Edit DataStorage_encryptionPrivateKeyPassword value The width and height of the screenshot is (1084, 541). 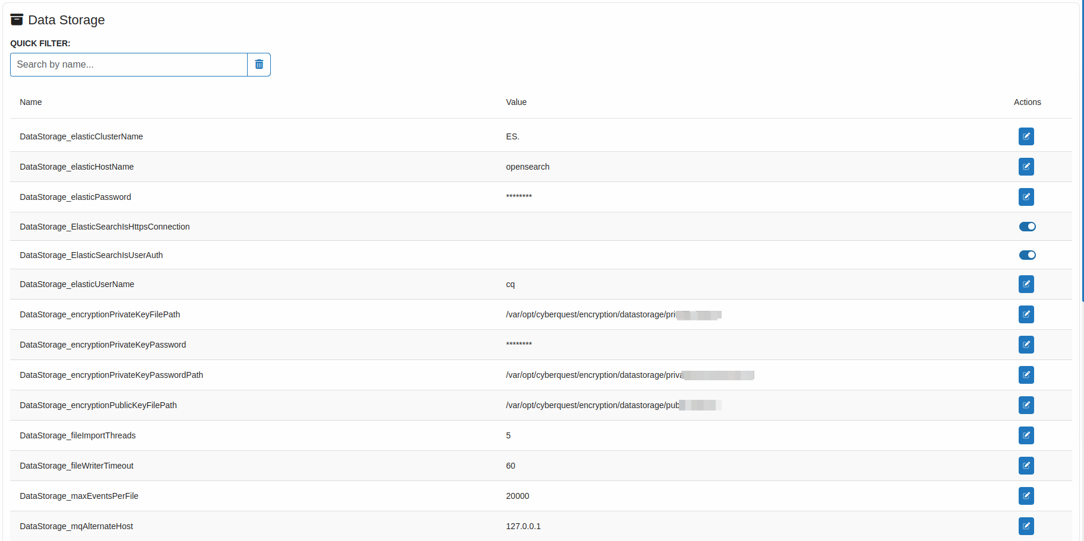[x=1026, y=345]
